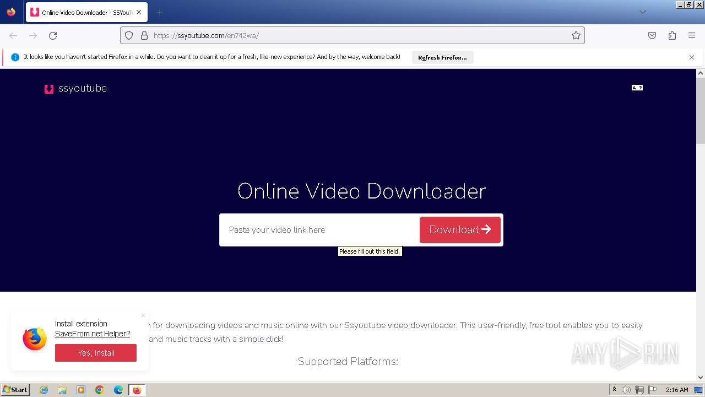The height and width of the screenshot is (397, 705).
Task: Launch Google Chrome from taskbar
Action: (x=100, y=390)
